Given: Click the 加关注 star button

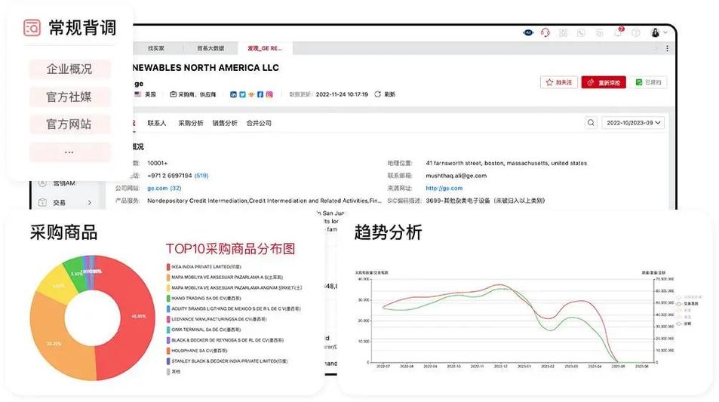Looking at the screenshot, I should point(558,82).
